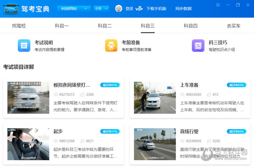Switch to 科目二 tab
The height and width of the screenshot is (167, 254).
(105, 26)
